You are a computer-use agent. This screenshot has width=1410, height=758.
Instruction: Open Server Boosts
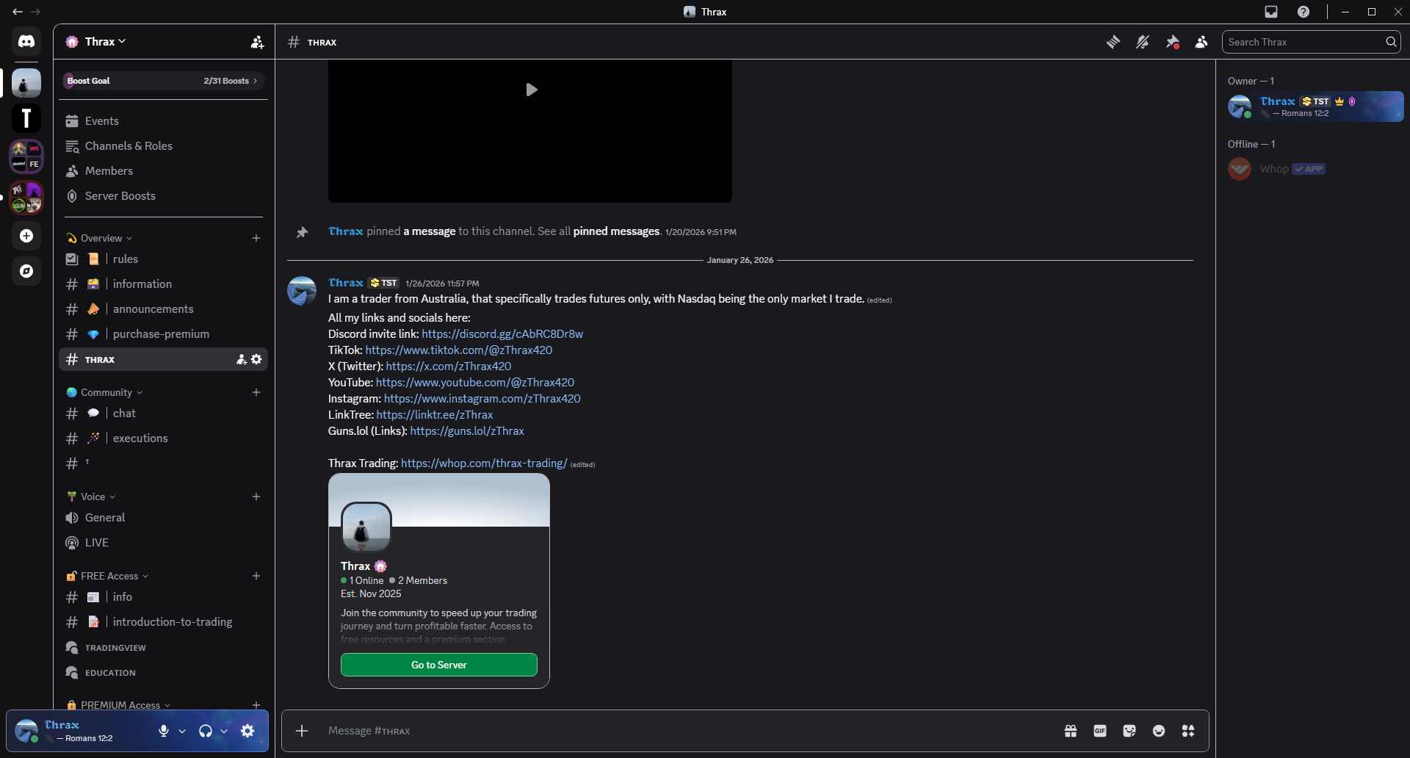[163, 196]
